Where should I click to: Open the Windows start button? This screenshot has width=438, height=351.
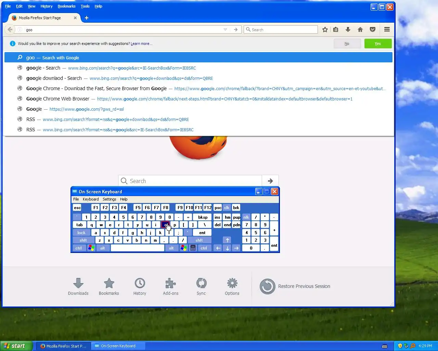tap(16, 346)
